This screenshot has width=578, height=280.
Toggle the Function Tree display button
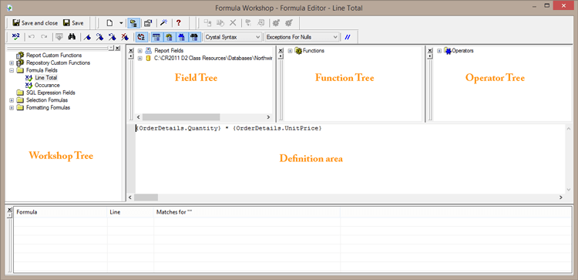169,36
